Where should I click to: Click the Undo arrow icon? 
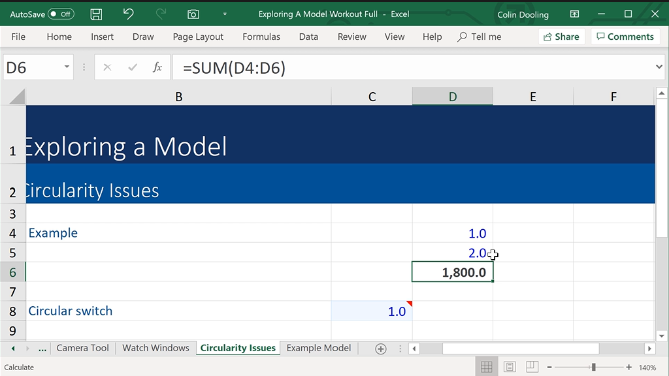(129, 14)
